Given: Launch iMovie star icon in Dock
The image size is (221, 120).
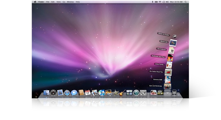Looking at the screenshot, I should 115,93.
